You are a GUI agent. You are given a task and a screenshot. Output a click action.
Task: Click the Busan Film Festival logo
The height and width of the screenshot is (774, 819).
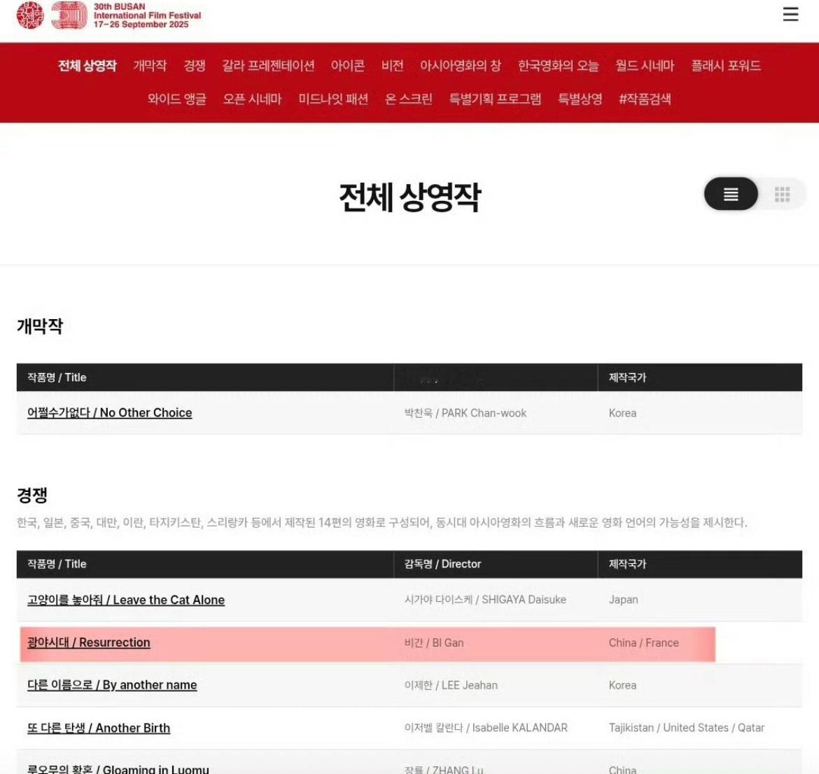pyautogui.click(x=108, y=15)
